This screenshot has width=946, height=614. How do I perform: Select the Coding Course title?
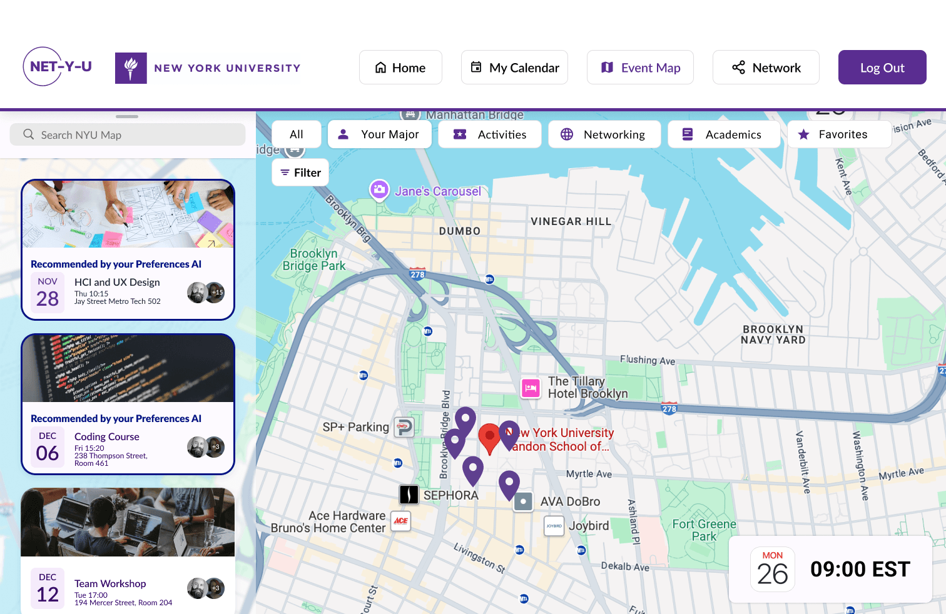107,437
